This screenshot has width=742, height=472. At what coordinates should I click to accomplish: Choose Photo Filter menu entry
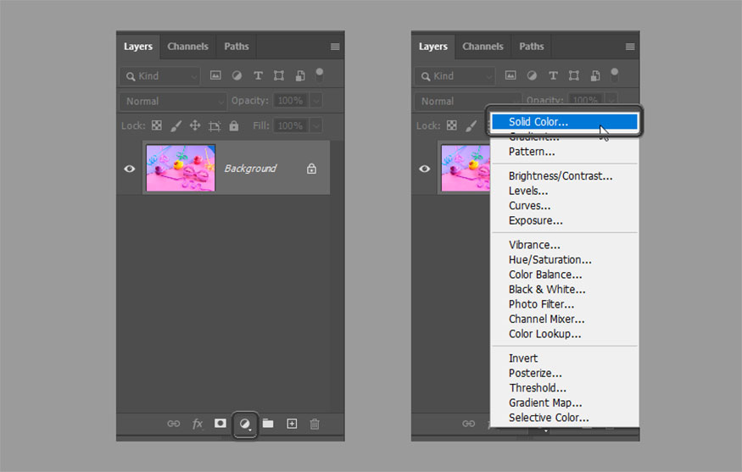(x=564, y=304)
